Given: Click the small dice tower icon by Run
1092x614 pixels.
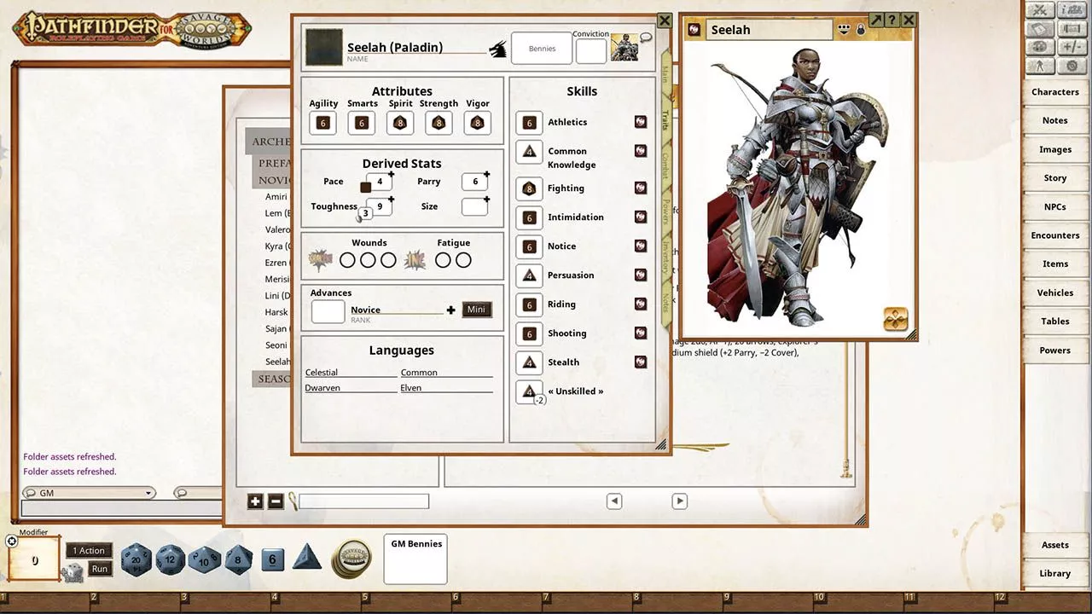Looking at the screenshot, I should (72, 572).
